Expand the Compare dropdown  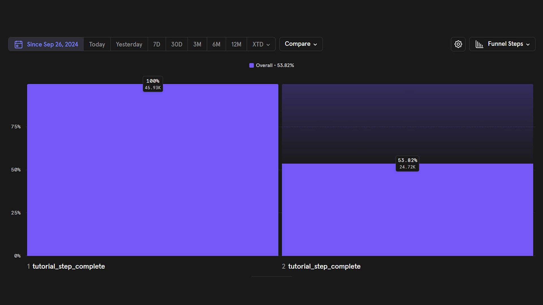pos(301,44)
